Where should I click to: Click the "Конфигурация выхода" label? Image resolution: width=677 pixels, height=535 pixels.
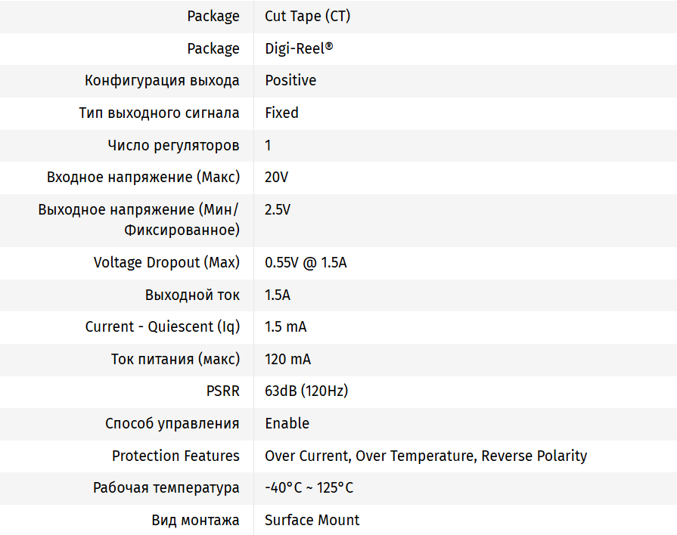(x=162, y=80)
